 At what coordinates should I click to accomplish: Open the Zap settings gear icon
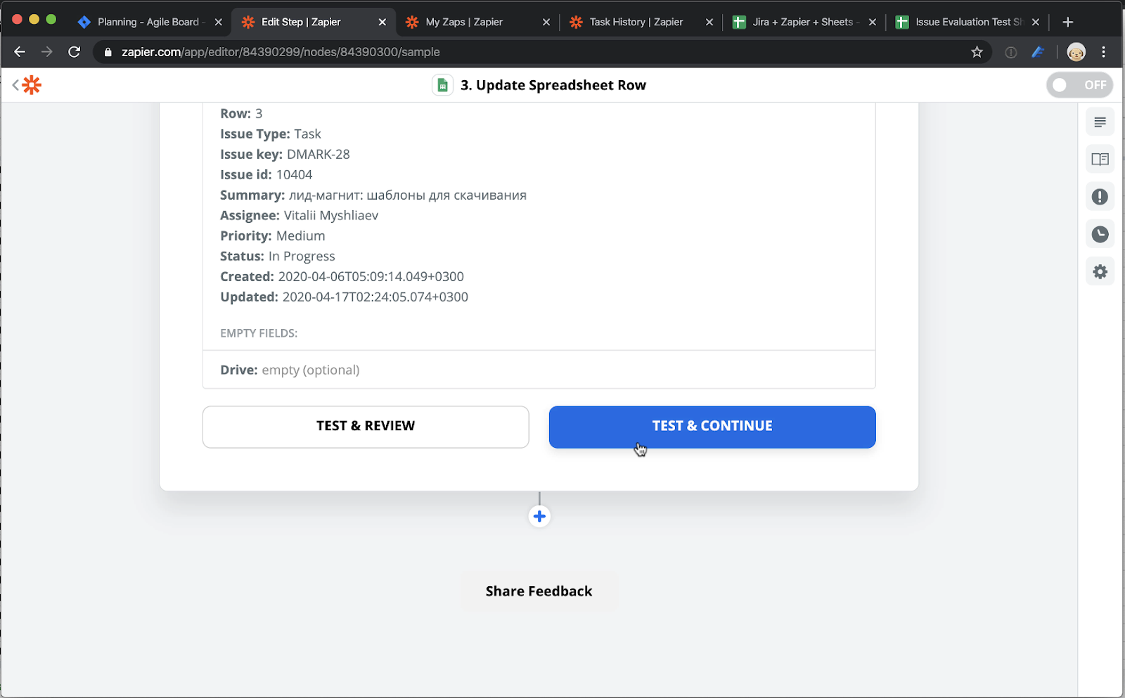1100,271
